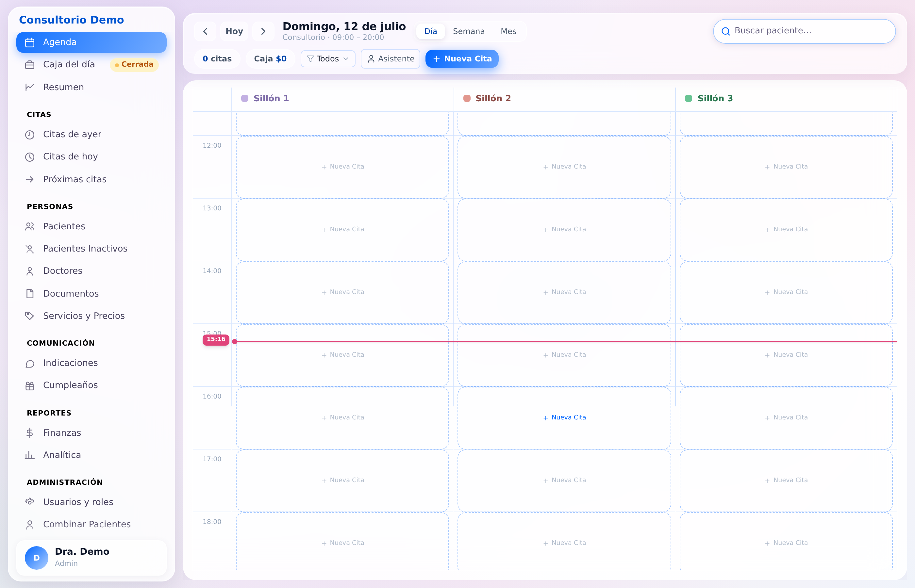Click the Analítica bar chart icon
Image resolution: width=915 pixels, height=588 pixels.
30,455
